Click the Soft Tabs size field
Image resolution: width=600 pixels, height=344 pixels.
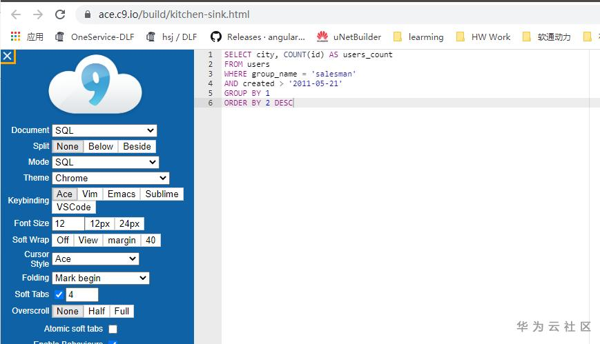click(82, 294)
